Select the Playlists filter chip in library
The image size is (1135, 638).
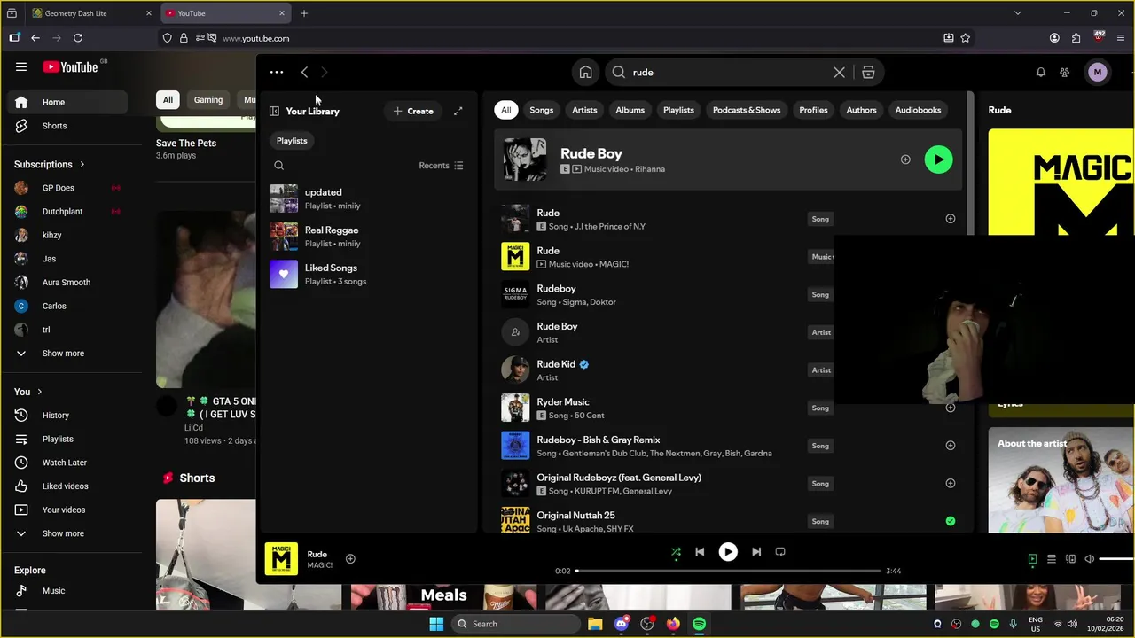point(292,141)
